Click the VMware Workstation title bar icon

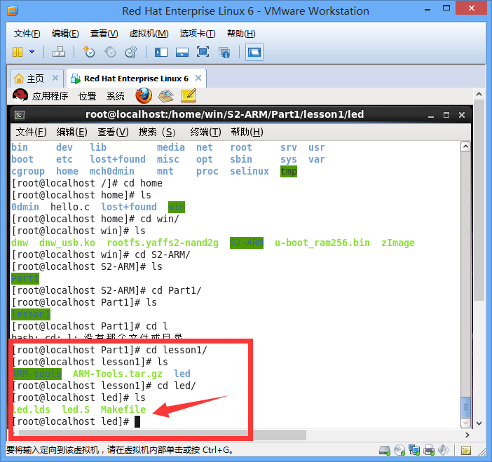click(13, 11)
